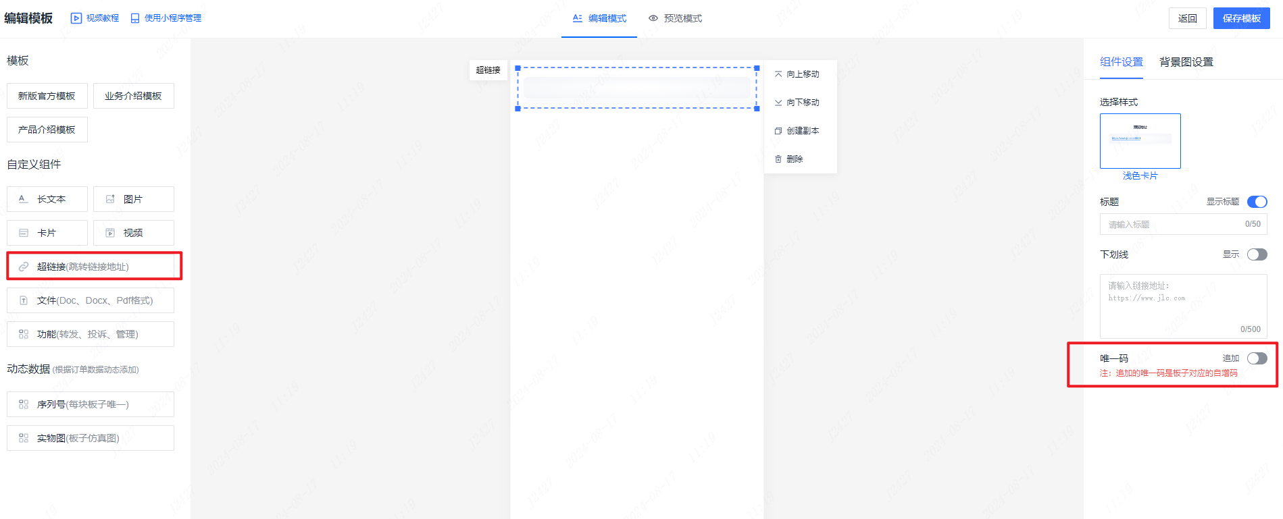Click the move down arrow icon
Image resolution: width=1283 pixels, height=519 pixels.
pos(778,103)
